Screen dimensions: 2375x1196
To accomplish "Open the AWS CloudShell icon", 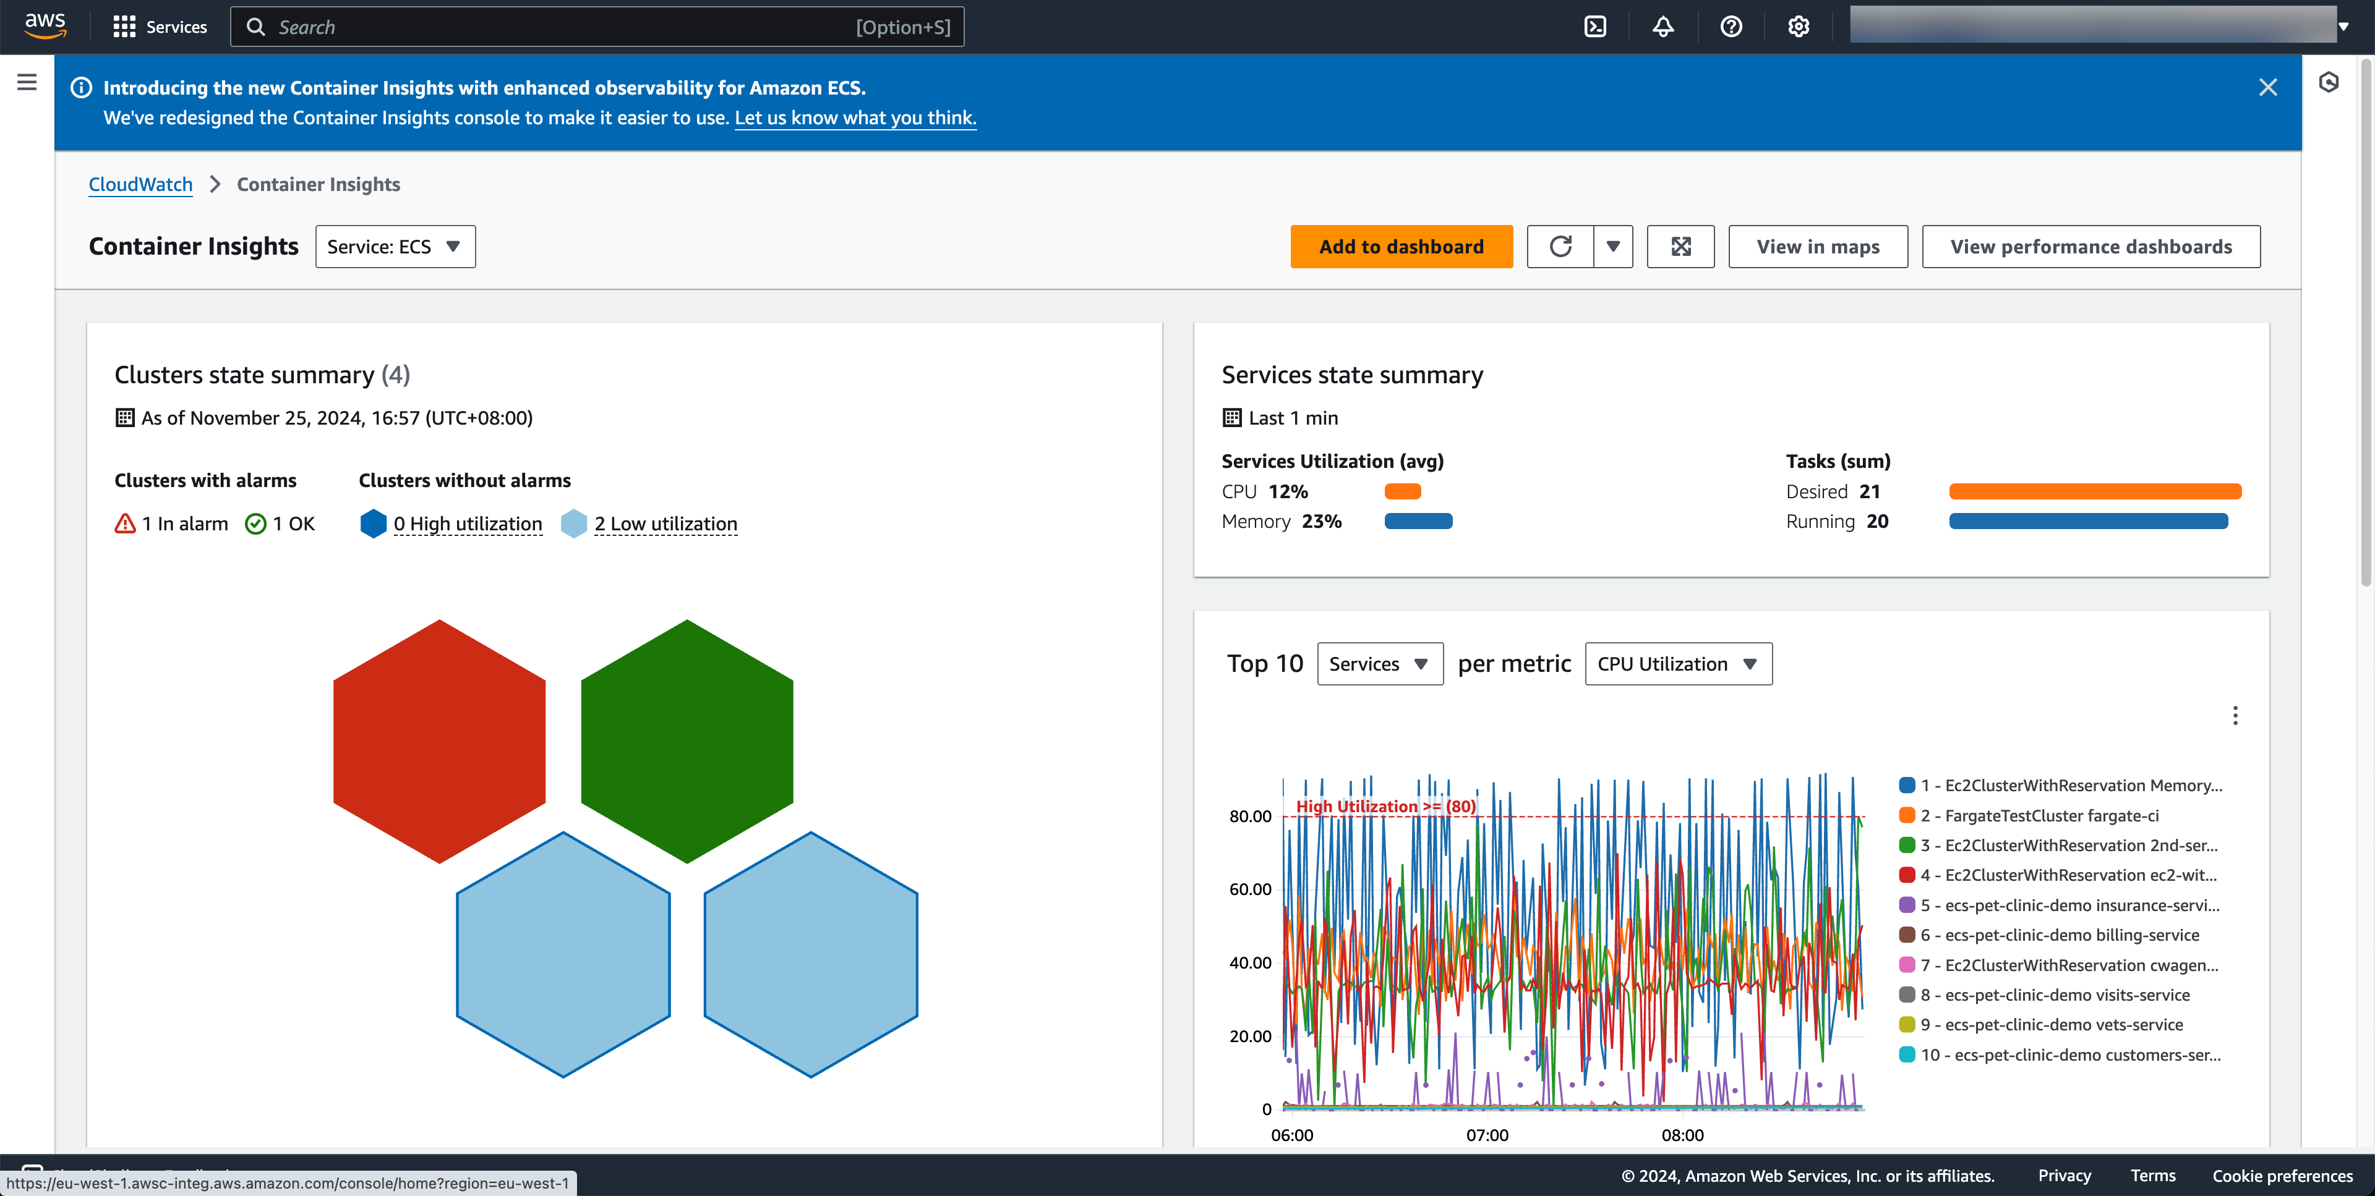I will point(1595,27).
